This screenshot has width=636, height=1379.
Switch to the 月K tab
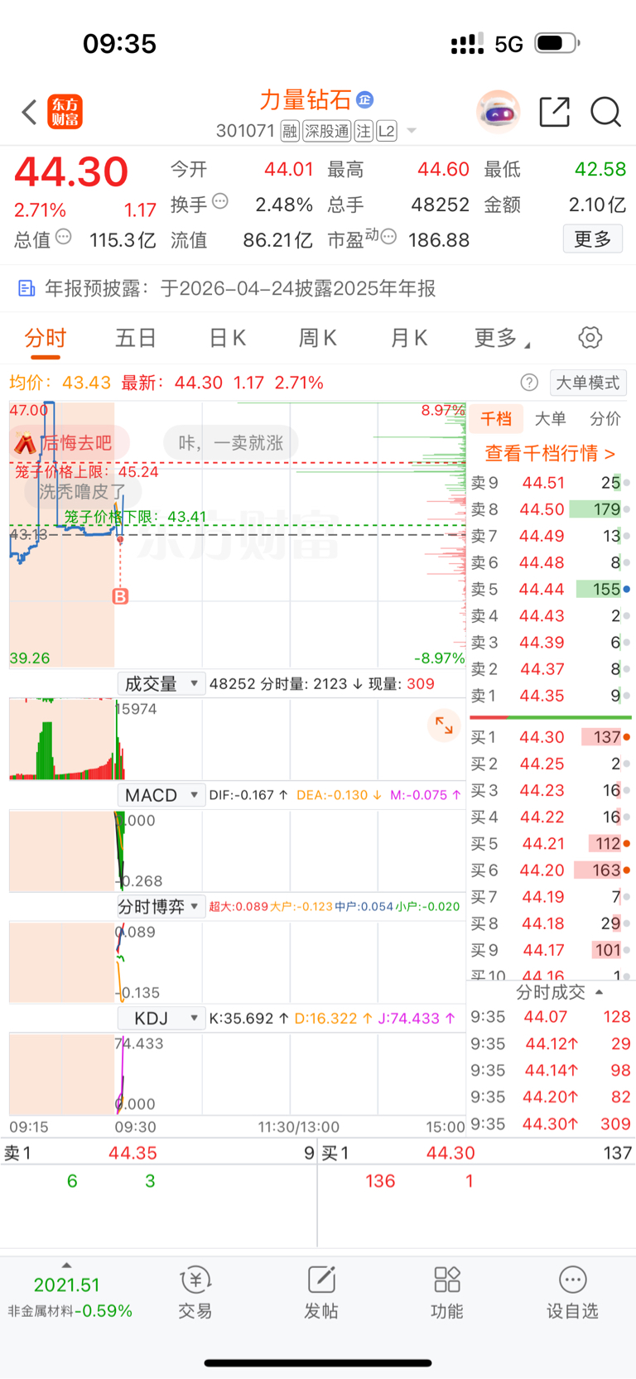coord(408,338)
